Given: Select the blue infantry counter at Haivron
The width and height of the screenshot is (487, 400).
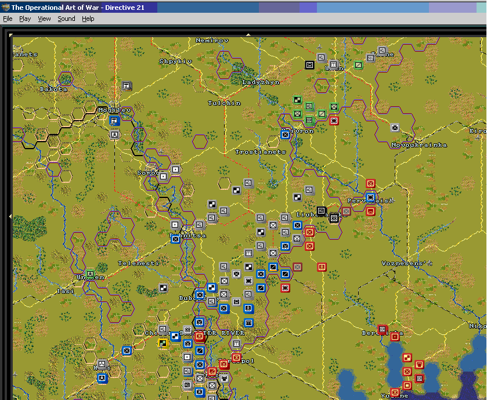Looking at the screenshot, I should tap(285, 135).
